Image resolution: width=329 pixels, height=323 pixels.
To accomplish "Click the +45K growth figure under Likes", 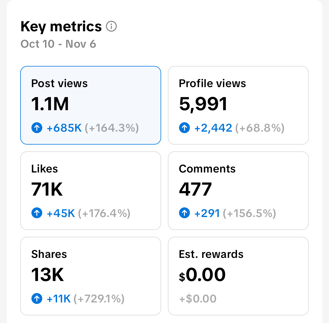I will point(60,213).
